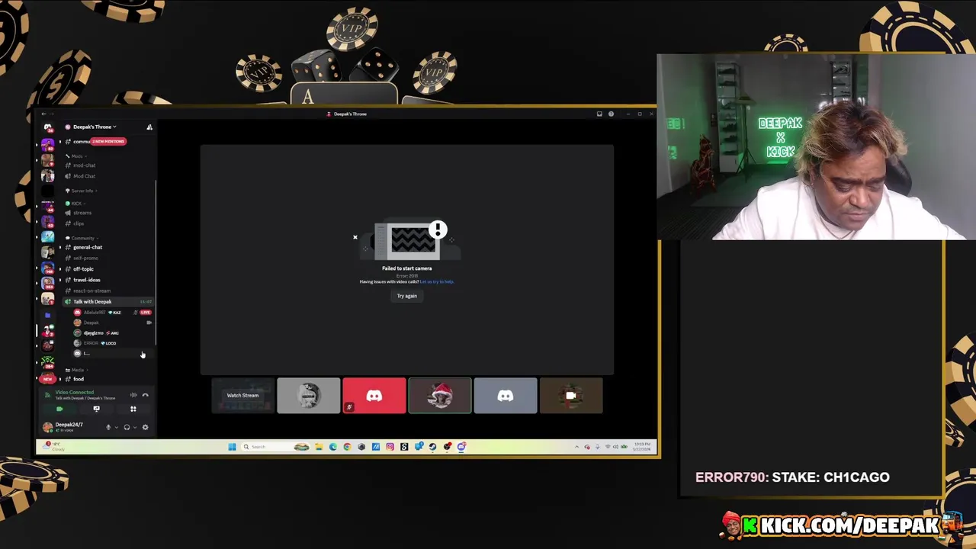Select the participant tile with camera icon

[571, 396]
